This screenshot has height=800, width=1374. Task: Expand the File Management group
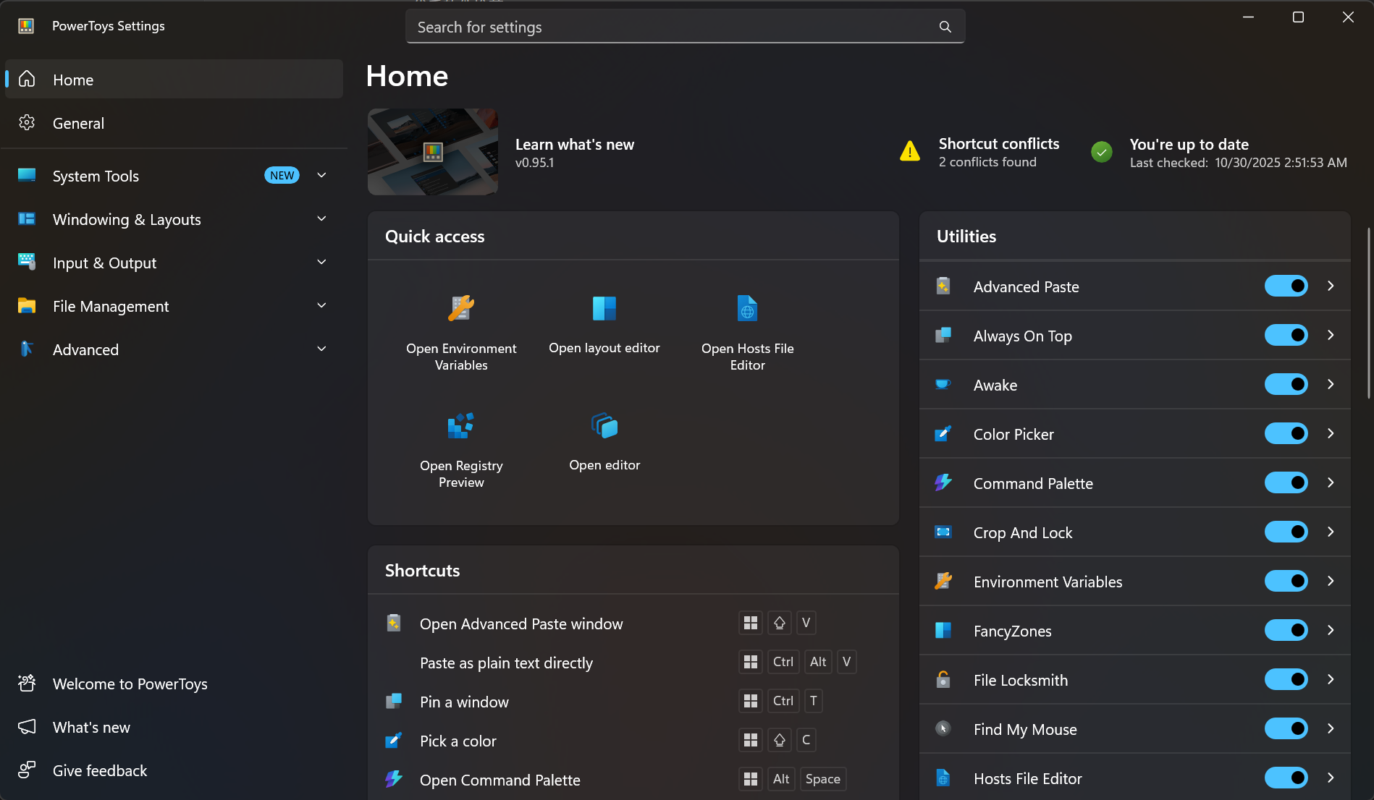click(321, 306)
